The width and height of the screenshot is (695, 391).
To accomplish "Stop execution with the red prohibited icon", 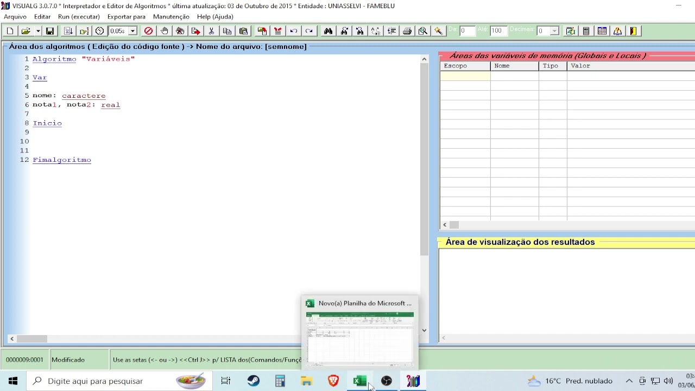I will point(148,31).
